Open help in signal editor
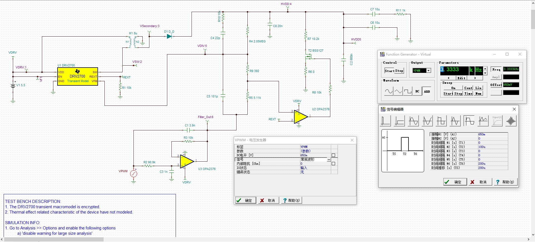This screenshot has height=242, width=535. pyautogui.click(x=506, y=182)
